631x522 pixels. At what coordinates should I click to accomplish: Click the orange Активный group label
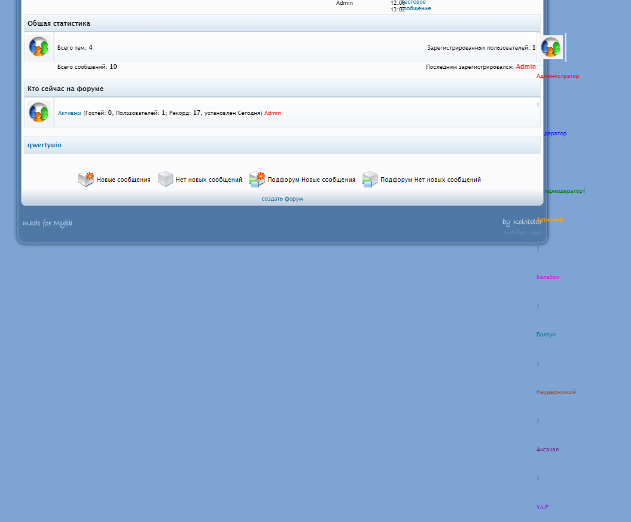coord(550,220)
